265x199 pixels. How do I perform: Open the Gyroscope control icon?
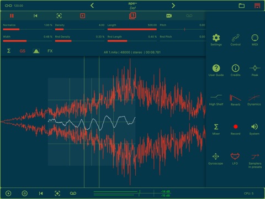[x=216, y=156]
